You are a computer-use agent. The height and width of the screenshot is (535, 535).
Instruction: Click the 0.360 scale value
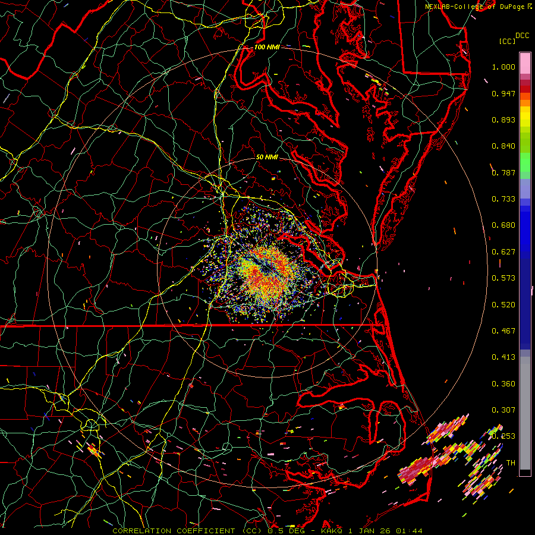pos(503,384)
